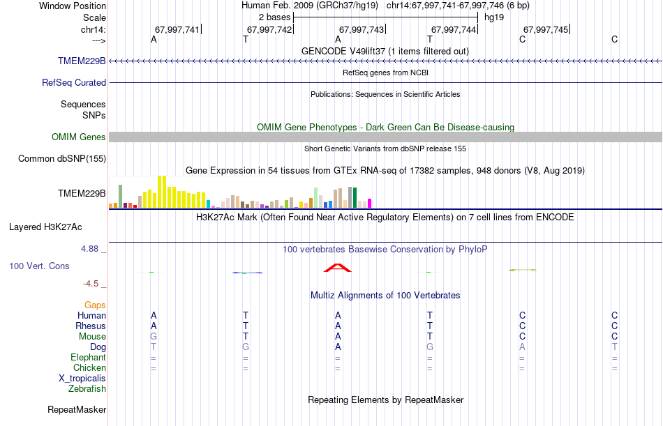Click 'Repeating Elements by RepeatMasker' title
Screen dimensions: 663x426
[x=385, y=400]
